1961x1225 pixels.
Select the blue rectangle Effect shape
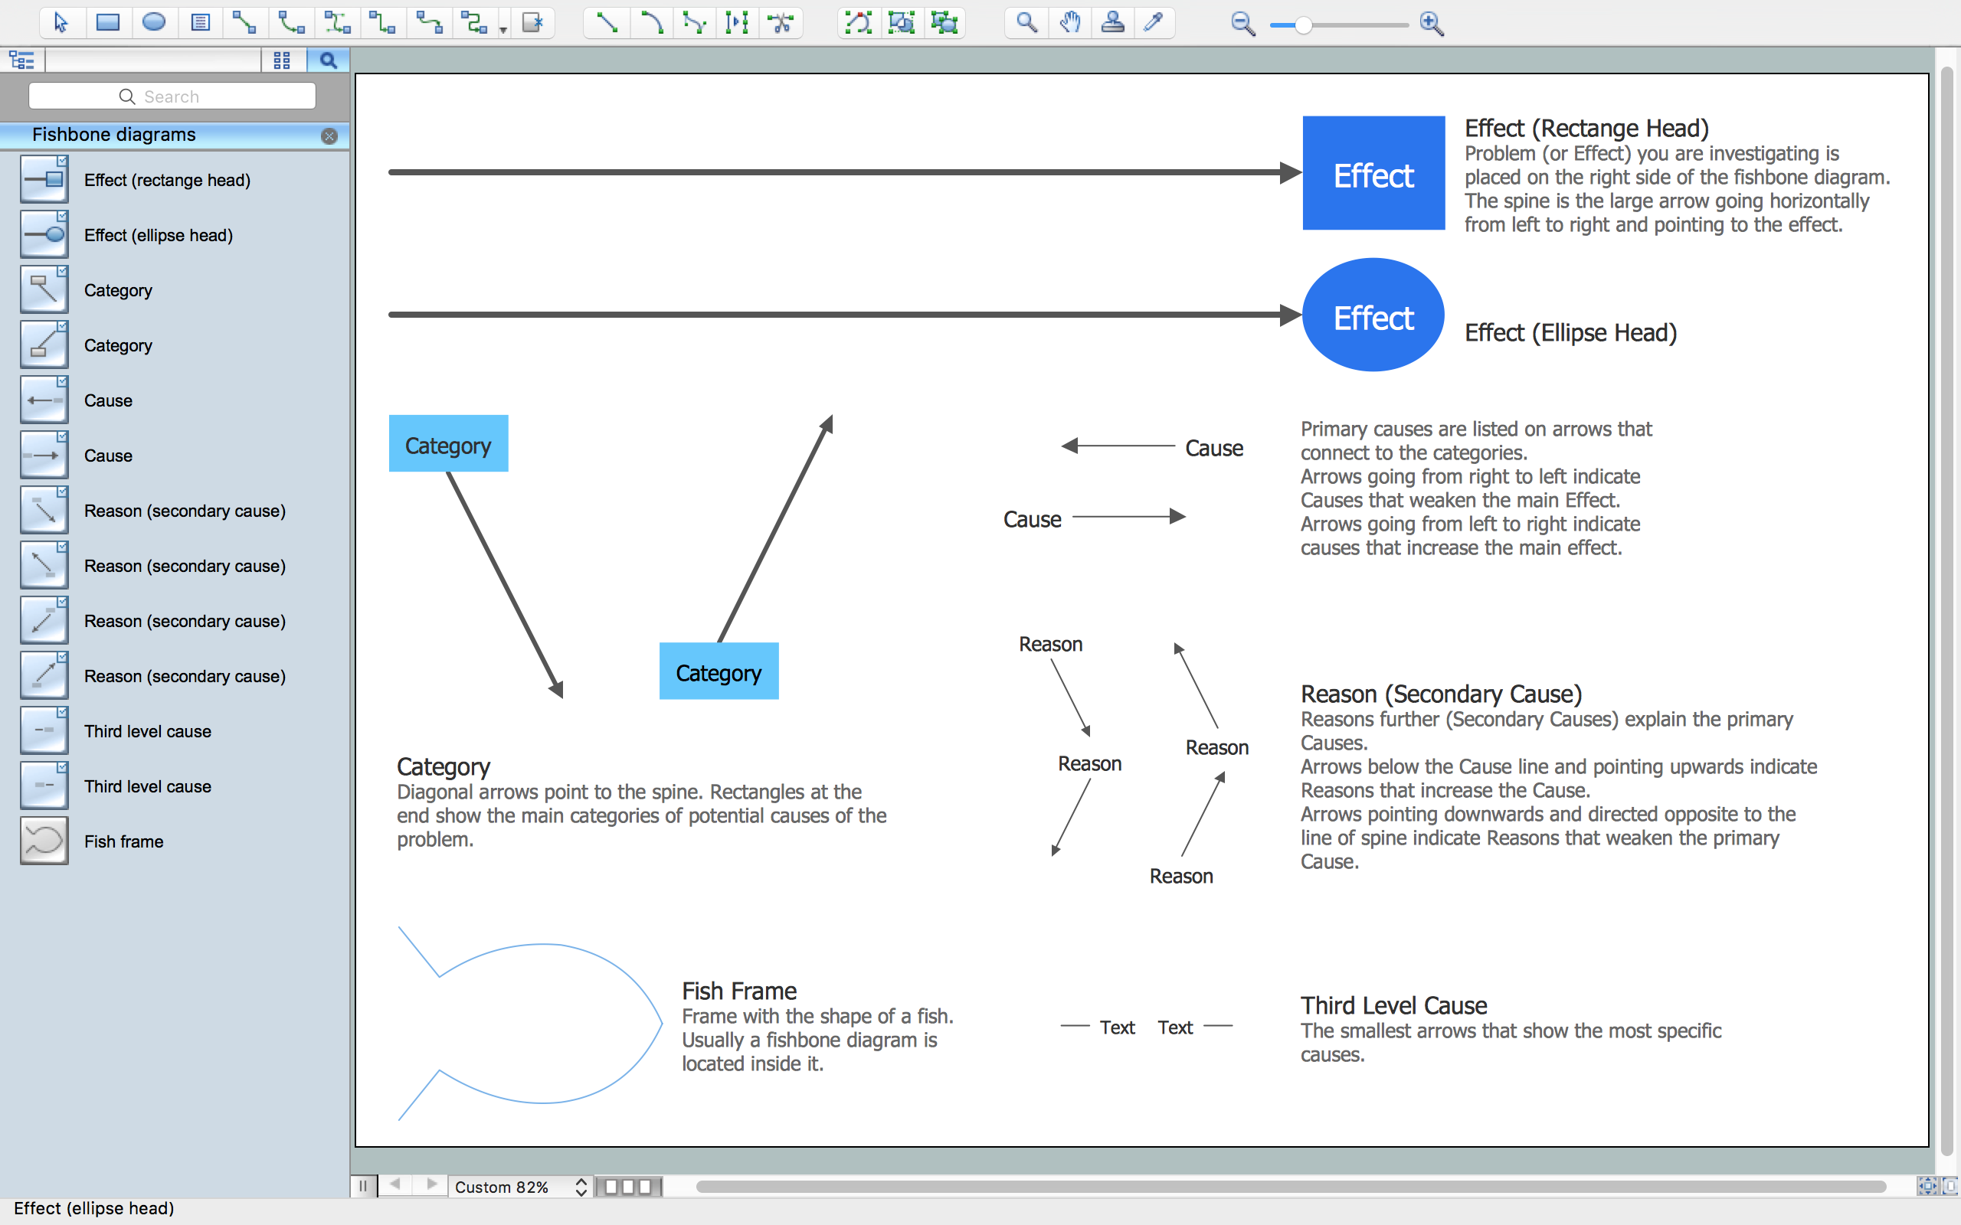click(1373, 173)
